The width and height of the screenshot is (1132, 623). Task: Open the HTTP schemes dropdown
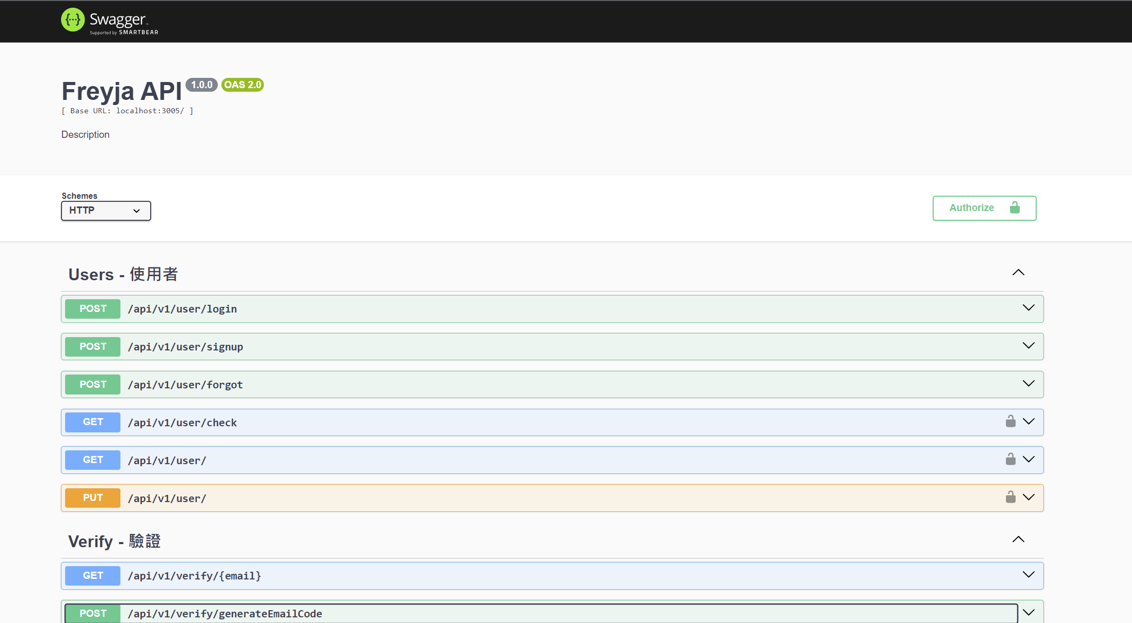point(106,211)
